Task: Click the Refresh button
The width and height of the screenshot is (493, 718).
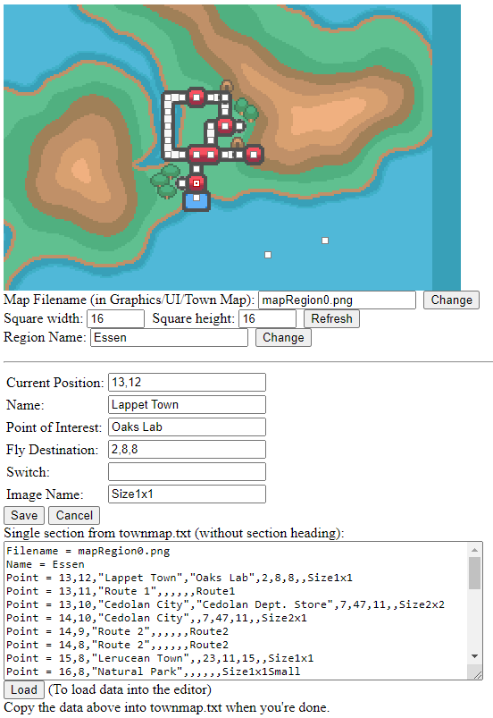Action: (331, 318)
